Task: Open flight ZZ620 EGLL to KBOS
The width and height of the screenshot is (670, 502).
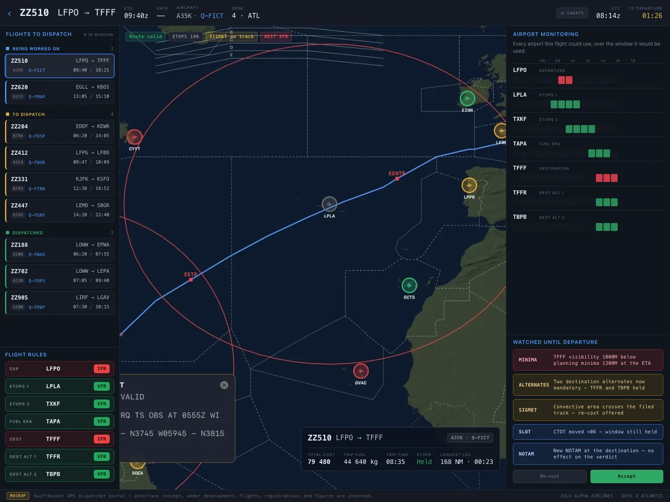Action: click(x=59, y=92)
